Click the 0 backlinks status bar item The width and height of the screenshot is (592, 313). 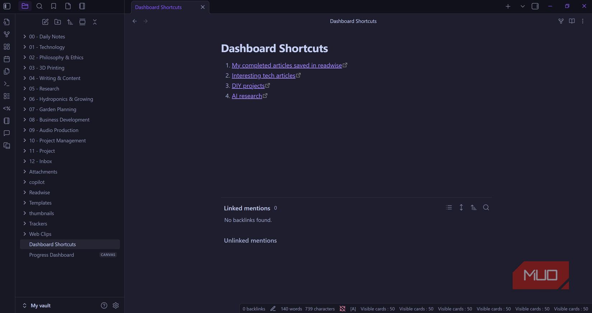pyautogui.click(x=254, y=309)
